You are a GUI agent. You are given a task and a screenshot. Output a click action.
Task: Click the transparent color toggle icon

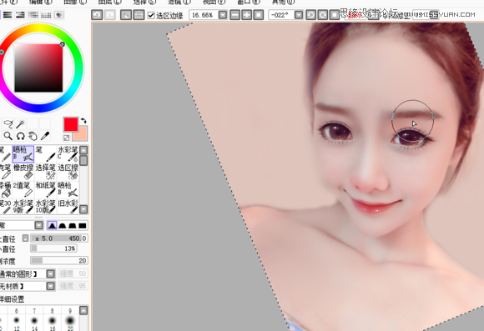tap(66, 138)
